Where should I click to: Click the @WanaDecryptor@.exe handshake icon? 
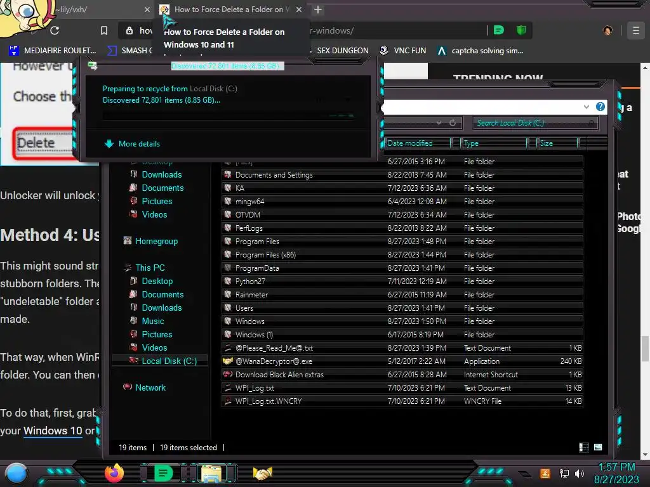(228, 361)
